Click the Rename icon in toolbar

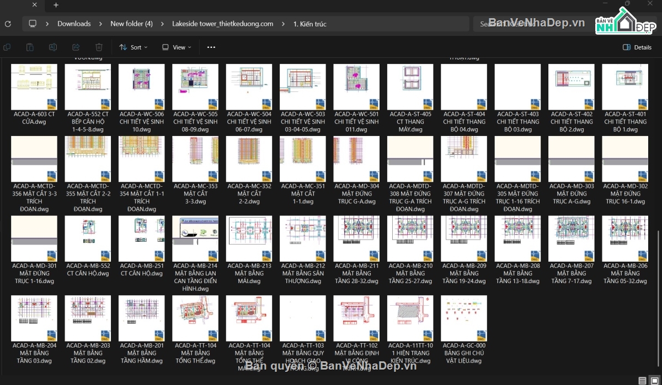[53, 47]
